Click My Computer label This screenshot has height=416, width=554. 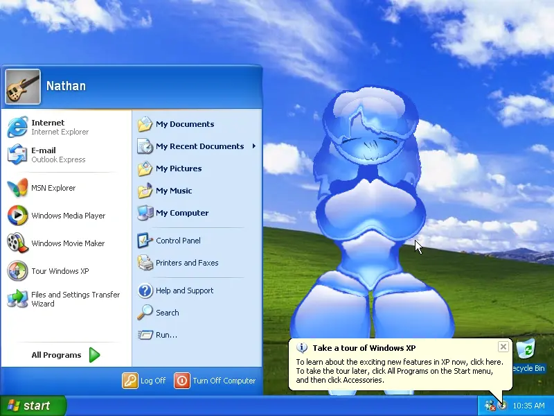[x=182, y=213]
